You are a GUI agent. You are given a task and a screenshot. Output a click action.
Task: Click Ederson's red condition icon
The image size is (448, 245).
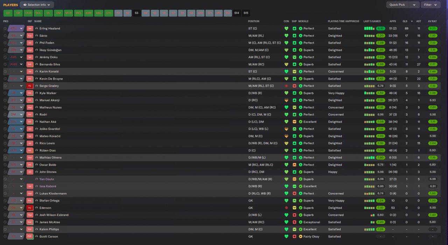click(x=286, y=208)
